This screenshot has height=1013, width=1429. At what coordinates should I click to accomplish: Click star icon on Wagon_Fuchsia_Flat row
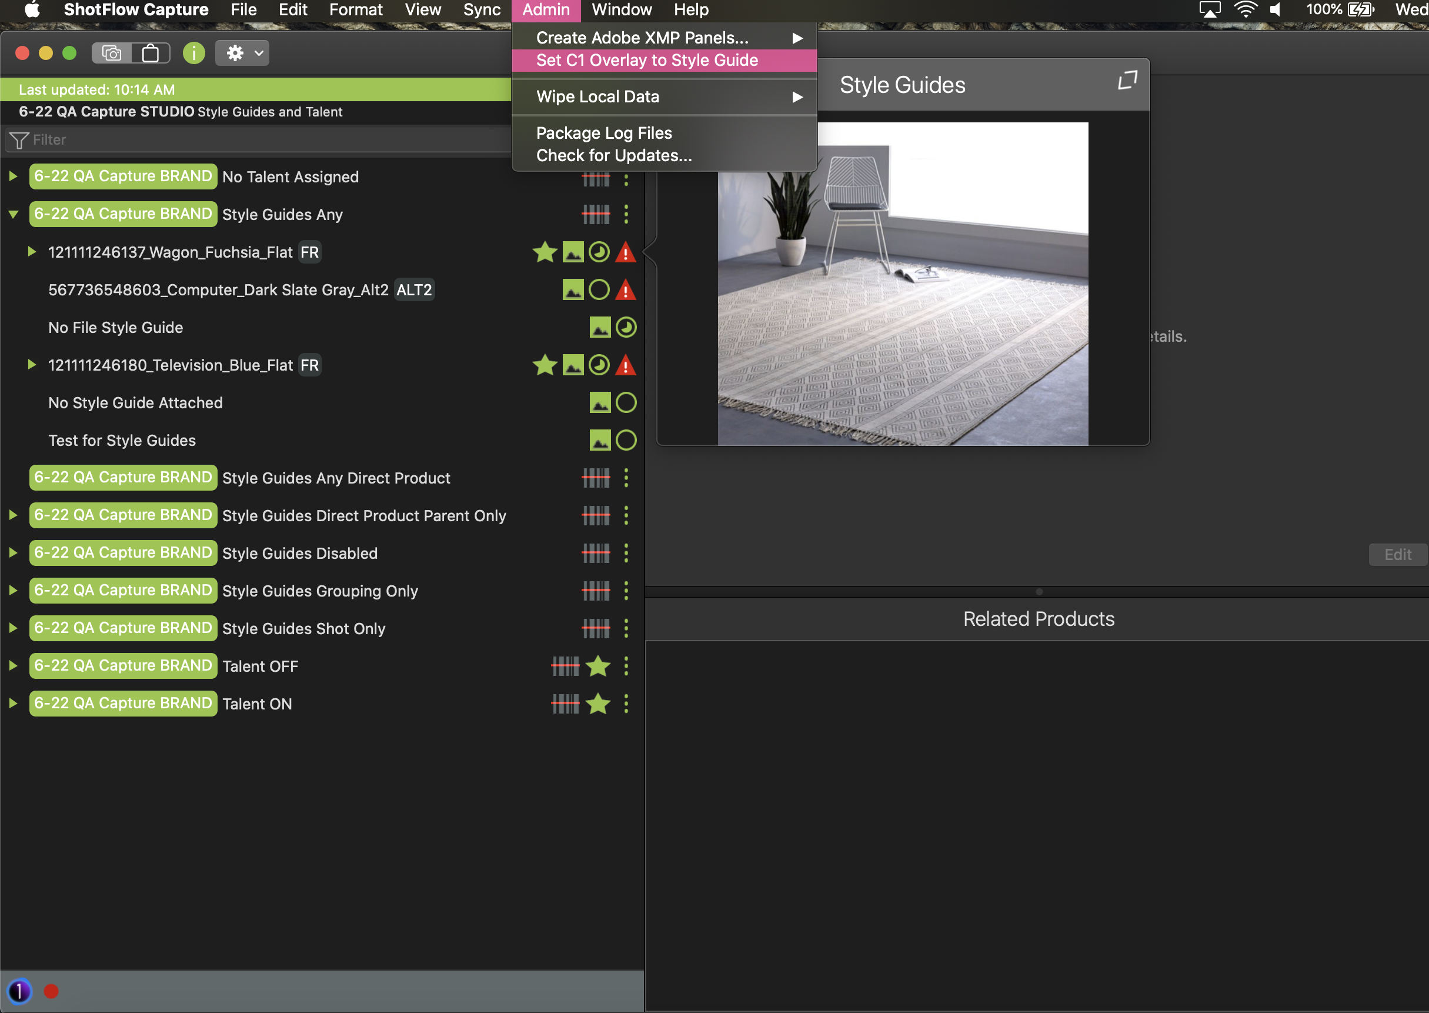[x=545, y=252]
